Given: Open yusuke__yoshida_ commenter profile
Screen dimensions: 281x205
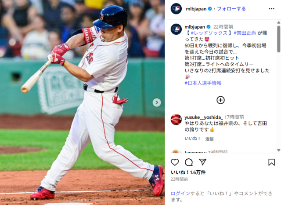Looking at the screenshot, I should click(x=204, y=117).
